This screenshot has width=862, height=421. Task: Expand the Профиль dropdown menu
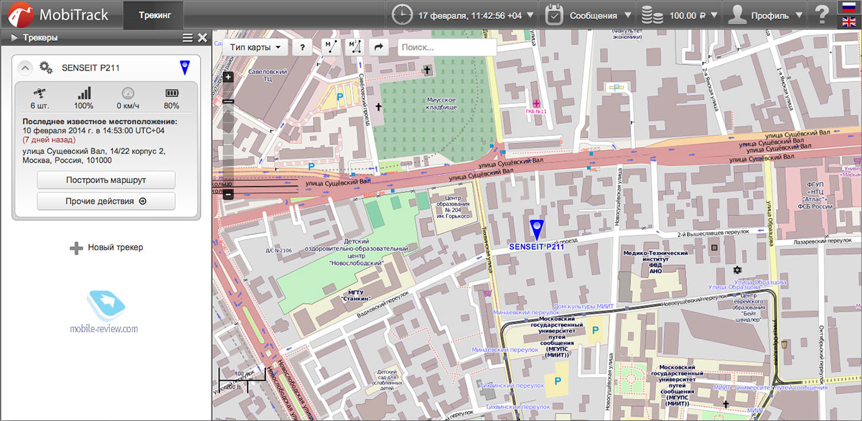coord(767,15)
